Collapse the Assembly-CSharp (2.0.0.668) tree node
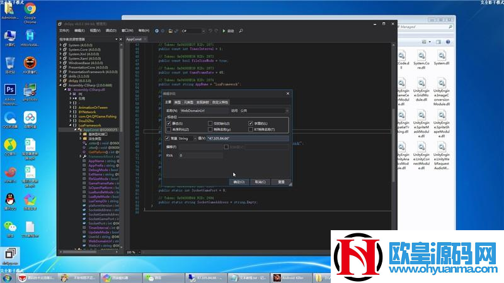 [60, 86]
